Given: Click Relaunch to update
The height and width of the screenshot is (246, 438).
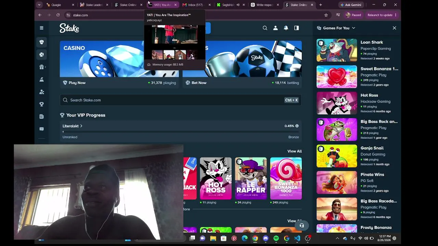Looking at the screenshot, I should click(382, 15).
